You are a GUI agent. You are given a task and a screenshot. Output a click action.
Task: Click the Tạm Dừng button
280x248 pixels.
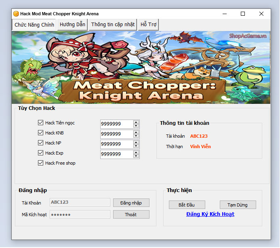[238, 205]
